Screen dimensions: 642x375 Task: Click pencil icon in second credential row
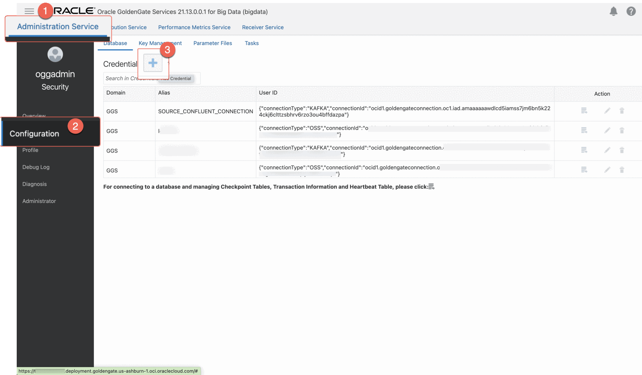[x=607, y=130]
